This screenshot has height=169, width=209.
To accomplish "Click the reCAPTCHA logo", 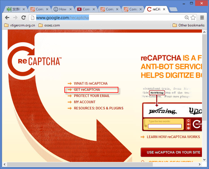I will point(35,61).
